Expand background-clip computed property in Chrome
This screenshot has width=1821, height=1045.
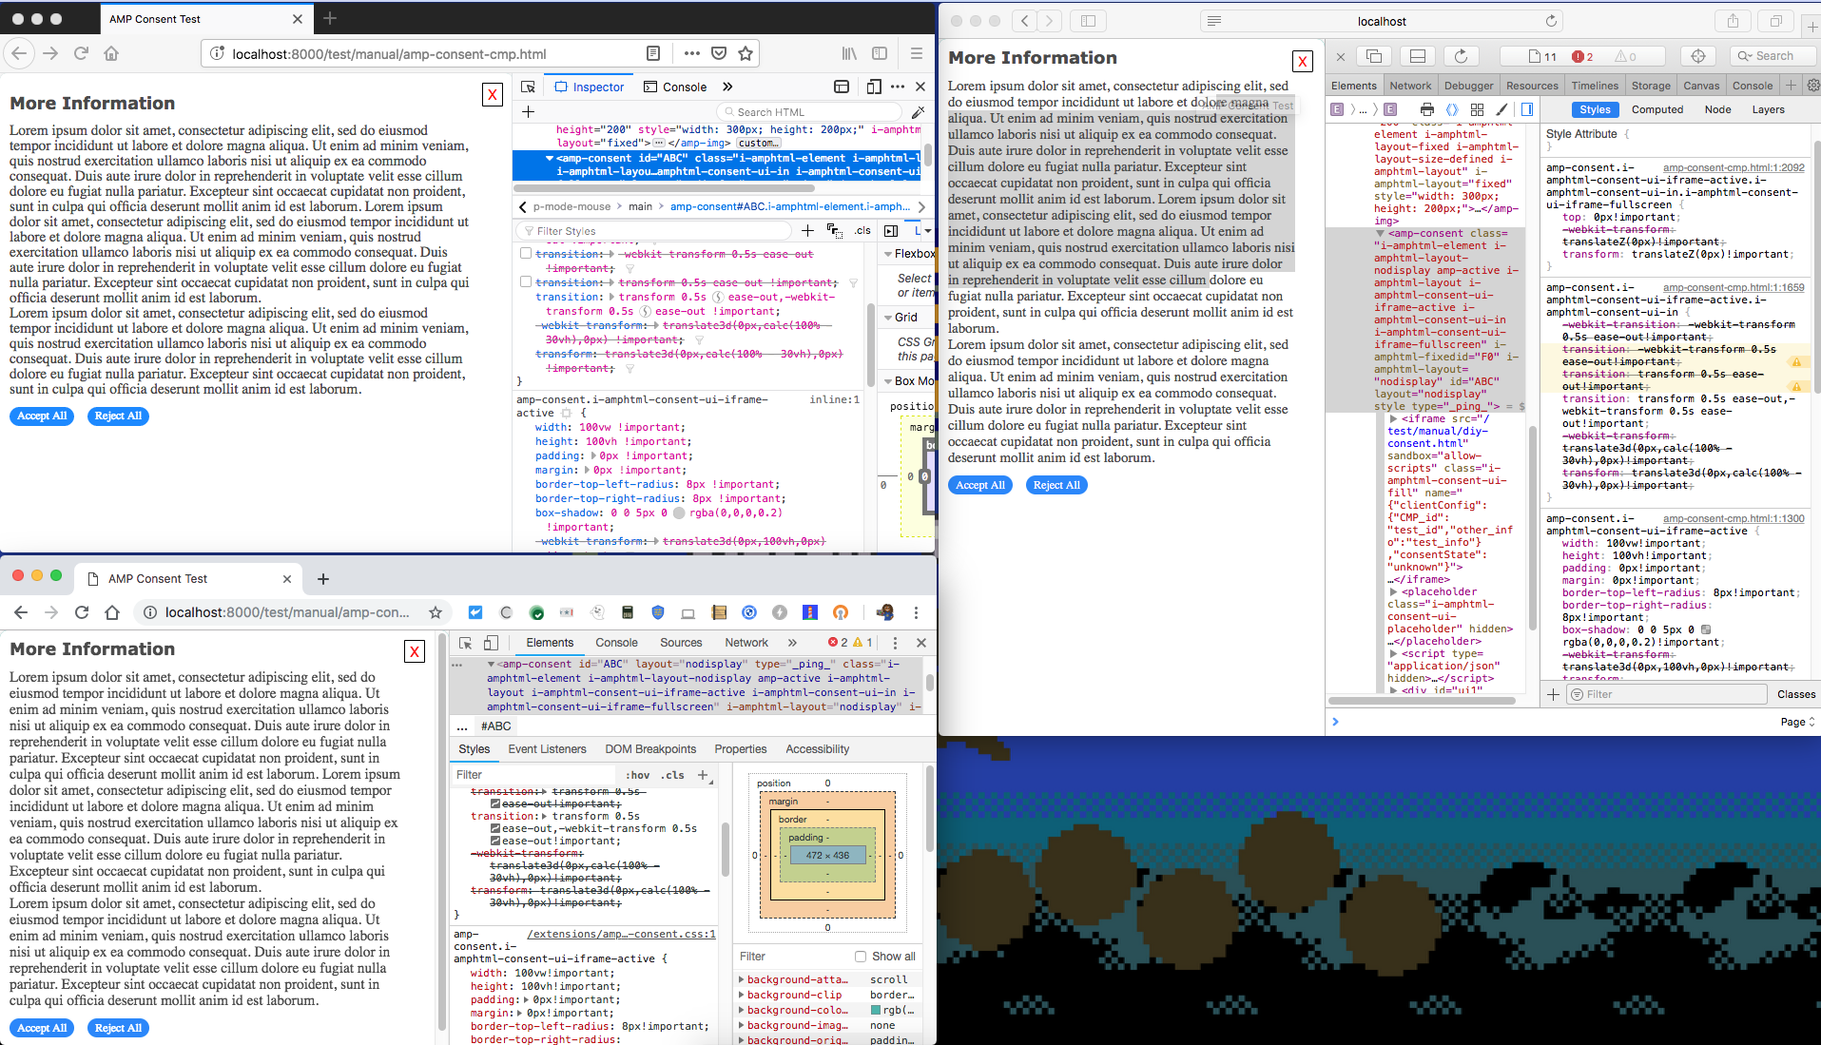pos(742,995)
